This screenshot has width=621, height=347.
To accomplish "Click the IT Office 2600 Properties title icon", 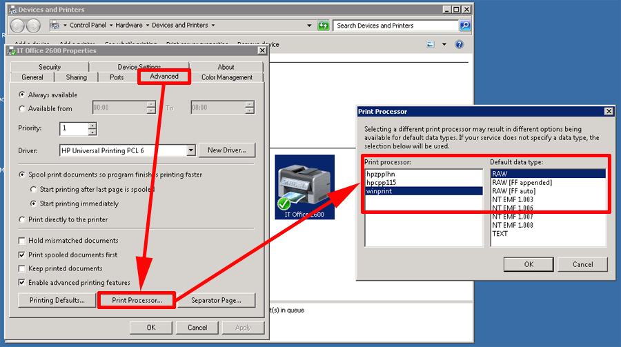I will (x=12, y=50).
